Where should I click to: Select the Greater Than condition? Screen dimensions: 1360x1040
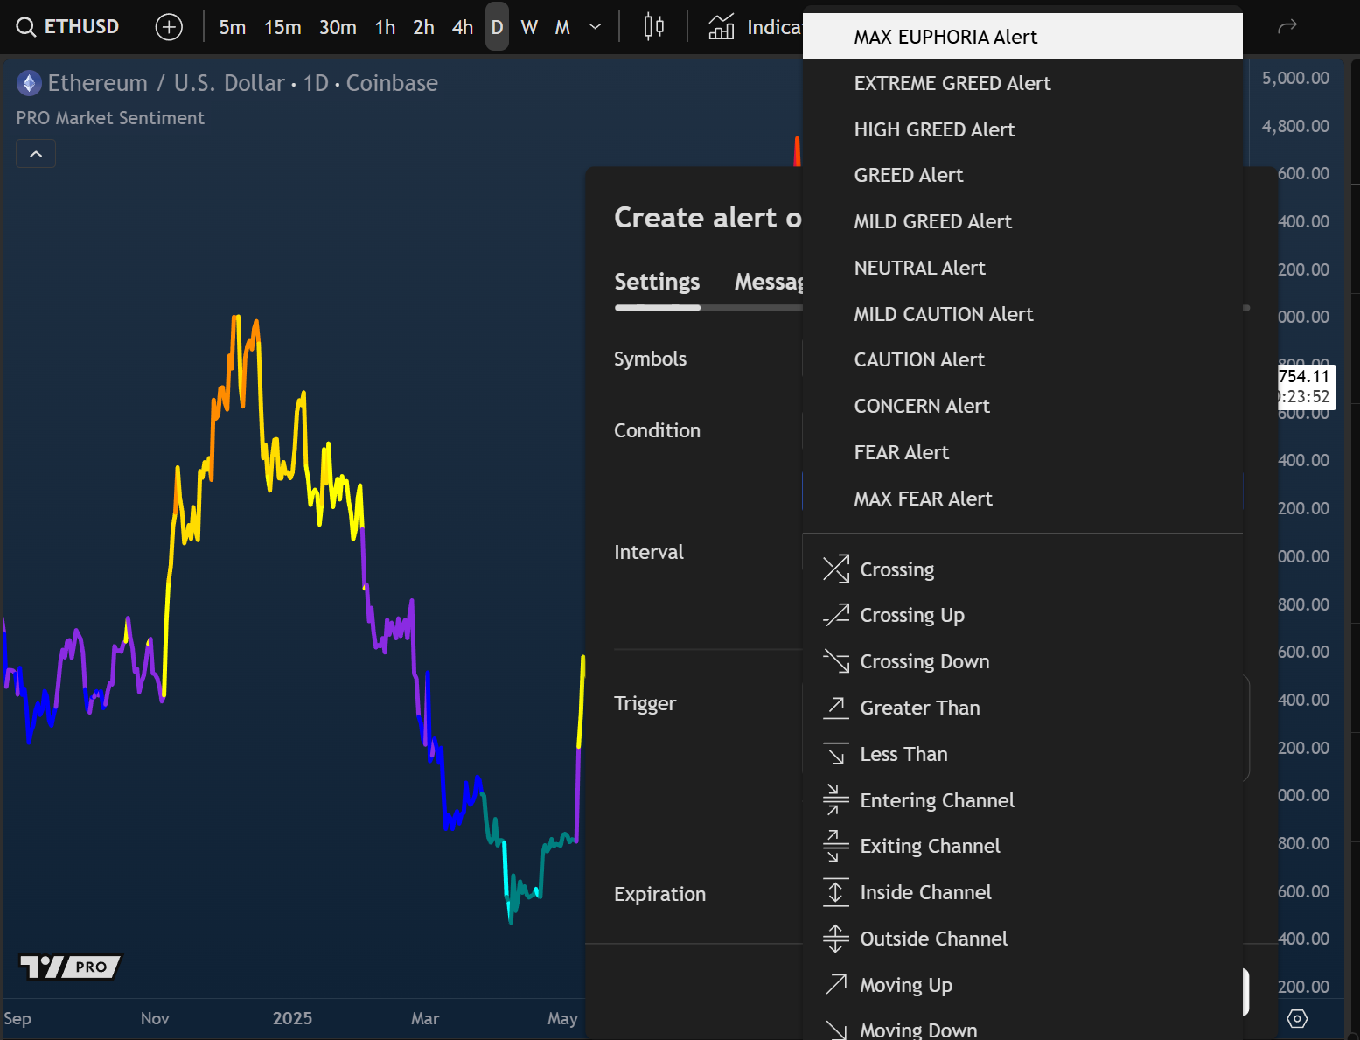919,708
